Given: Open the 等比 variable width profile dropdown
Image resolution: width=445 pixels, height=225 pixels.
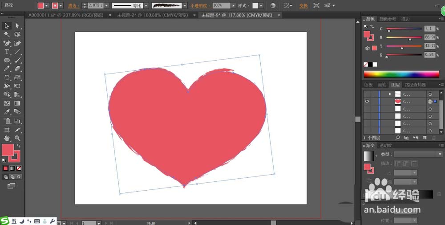Looking at the screenshot, I should tap(146, 5).
